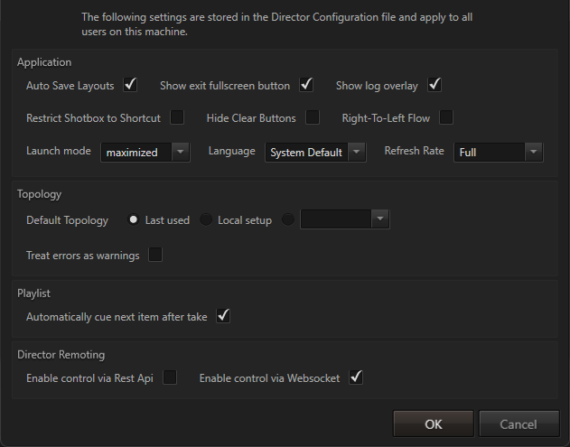570x447 pixels.
Task: Click the Refresh Rate dropdown arrow
Action: pyautogui.click(x=533, y=152)
